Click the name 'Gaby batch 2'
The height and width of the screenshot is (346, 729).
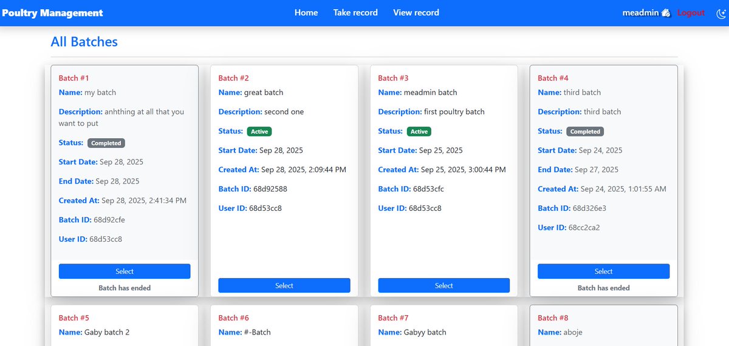coord(107,333)
